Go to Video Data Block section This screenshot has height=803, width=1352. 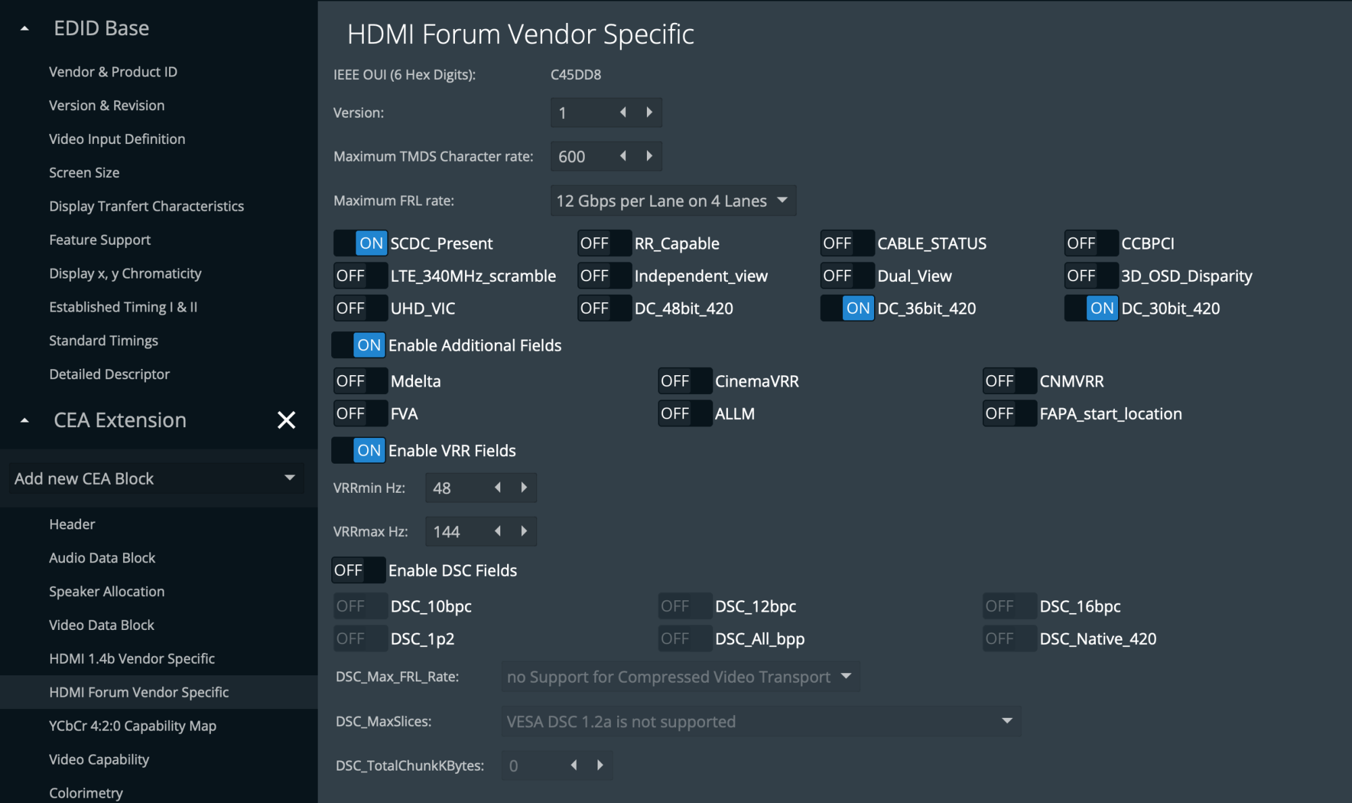tap(101, 625)
